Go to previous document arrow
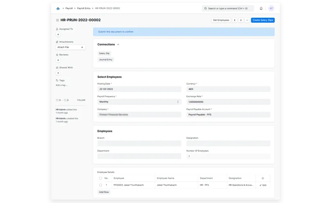Image resolution: width=325 pixels, height=203 pixels. [235, 20]
